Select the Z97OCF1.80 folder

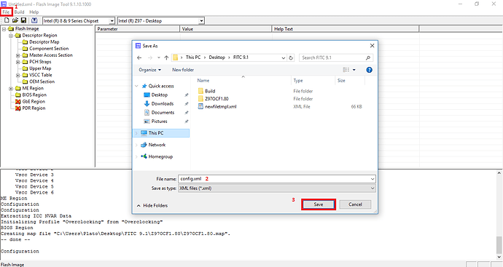point(217,99)
